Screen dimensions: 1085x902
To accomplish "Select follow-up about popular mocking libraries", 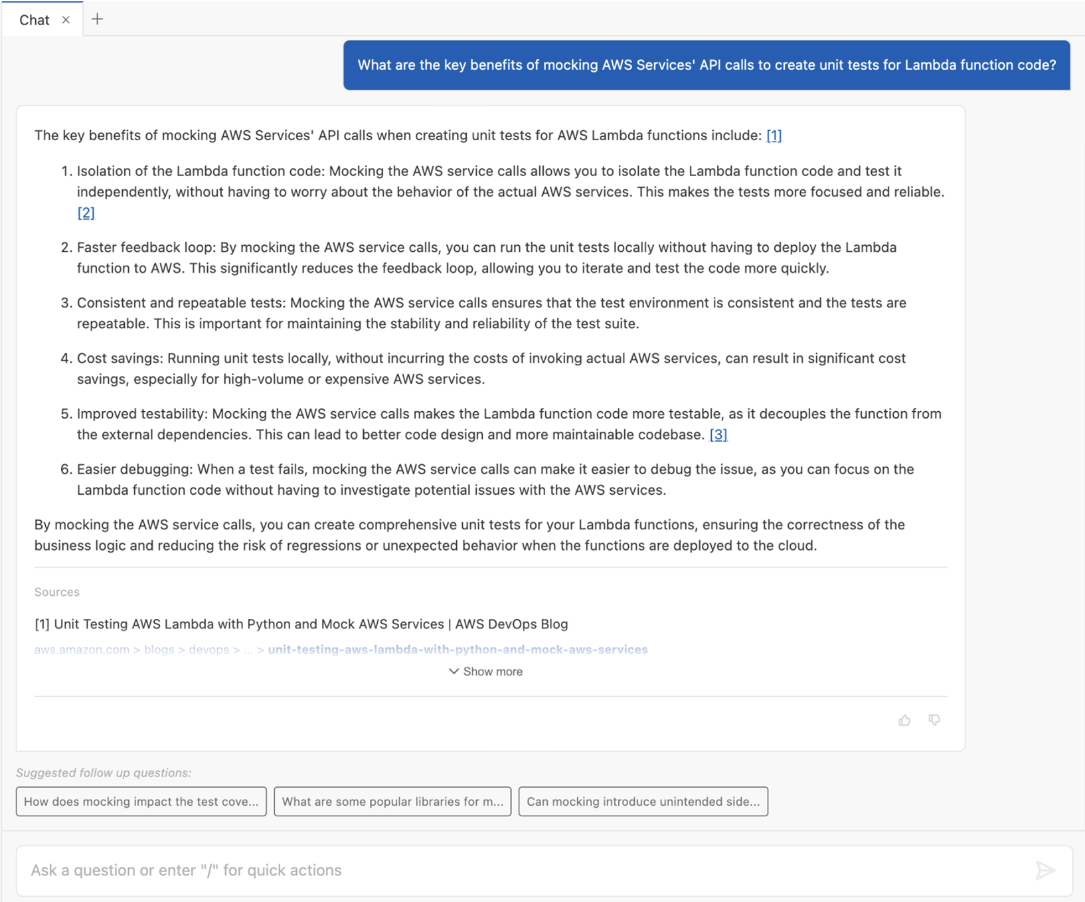I will click(x=392, y=802).
